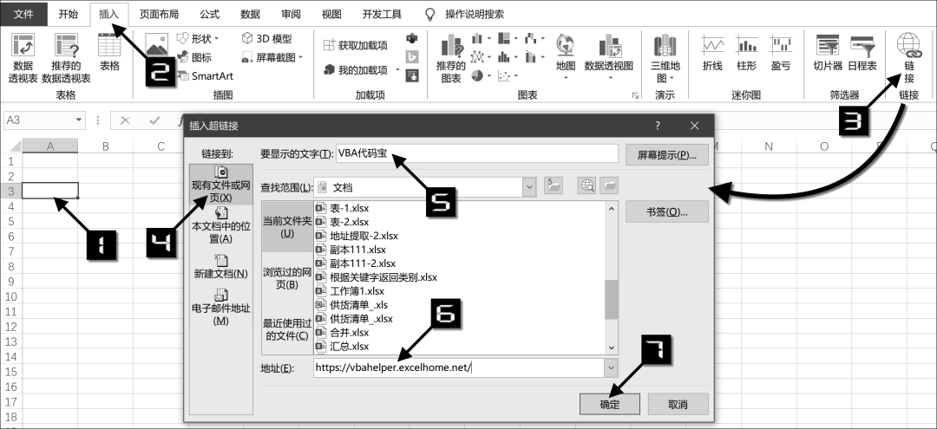
Task: Open the charts group dialog launcher
Action: point(634,94)
